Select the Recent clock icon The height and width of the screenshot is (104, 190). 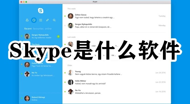coord(34,20)
